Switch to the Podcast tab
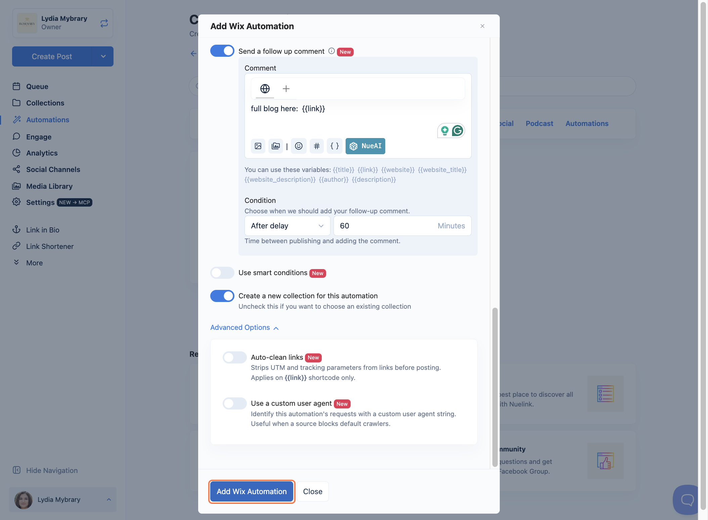708x520 pixels. 539,123
